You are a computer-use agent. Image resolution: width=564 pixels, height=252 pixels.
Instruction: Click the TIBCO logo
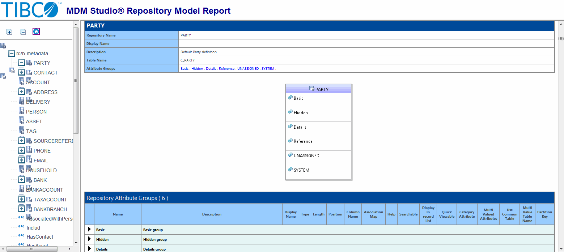[x=30, y=10]
